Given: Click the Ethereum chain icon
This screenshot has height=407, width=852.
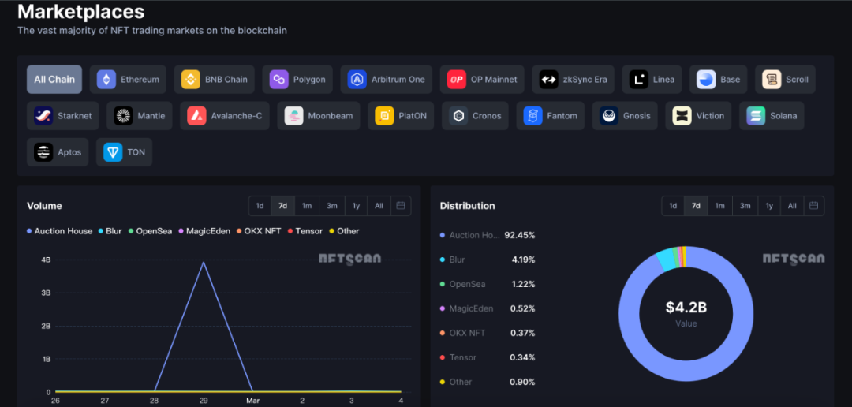Looking at the screenshot, I should click(x=106, y=80).
